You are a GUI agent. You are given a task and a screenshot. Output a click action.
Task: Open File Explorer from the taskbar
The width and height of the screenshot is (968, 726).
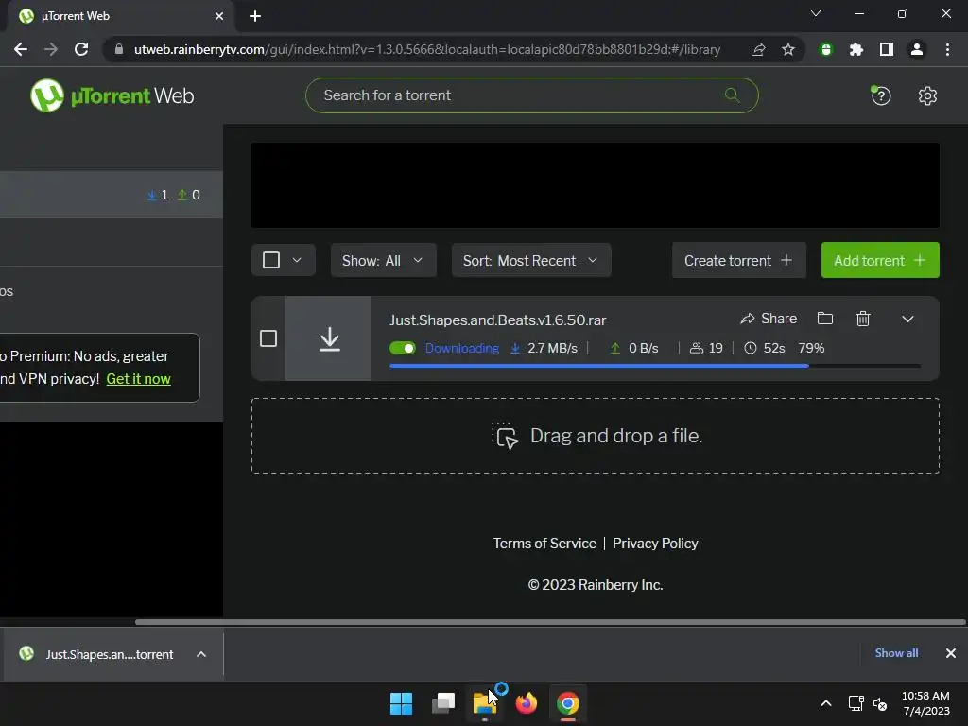[x=485, y=703]
